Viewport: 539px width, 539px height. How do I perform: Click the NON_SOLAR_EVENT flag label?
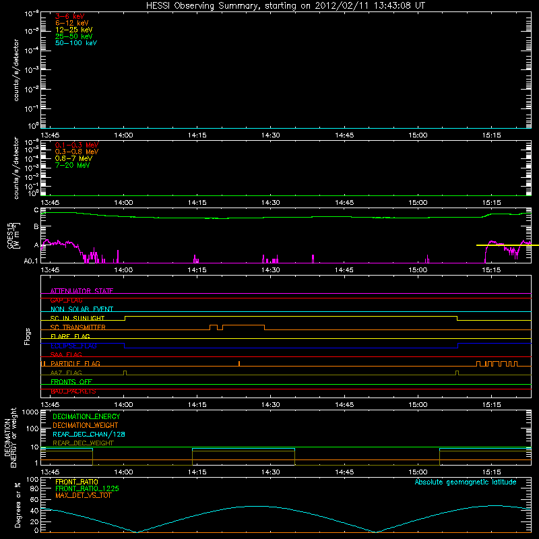pyautogui.click(x=82, y=309)
